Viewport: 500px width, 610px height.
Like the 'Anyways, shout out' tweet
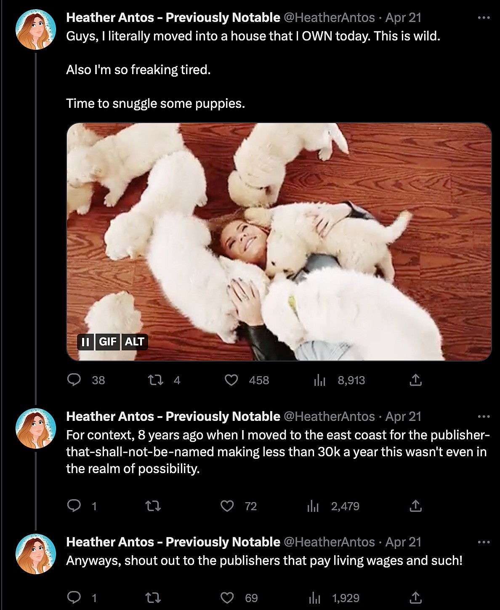tap(228, 598)
